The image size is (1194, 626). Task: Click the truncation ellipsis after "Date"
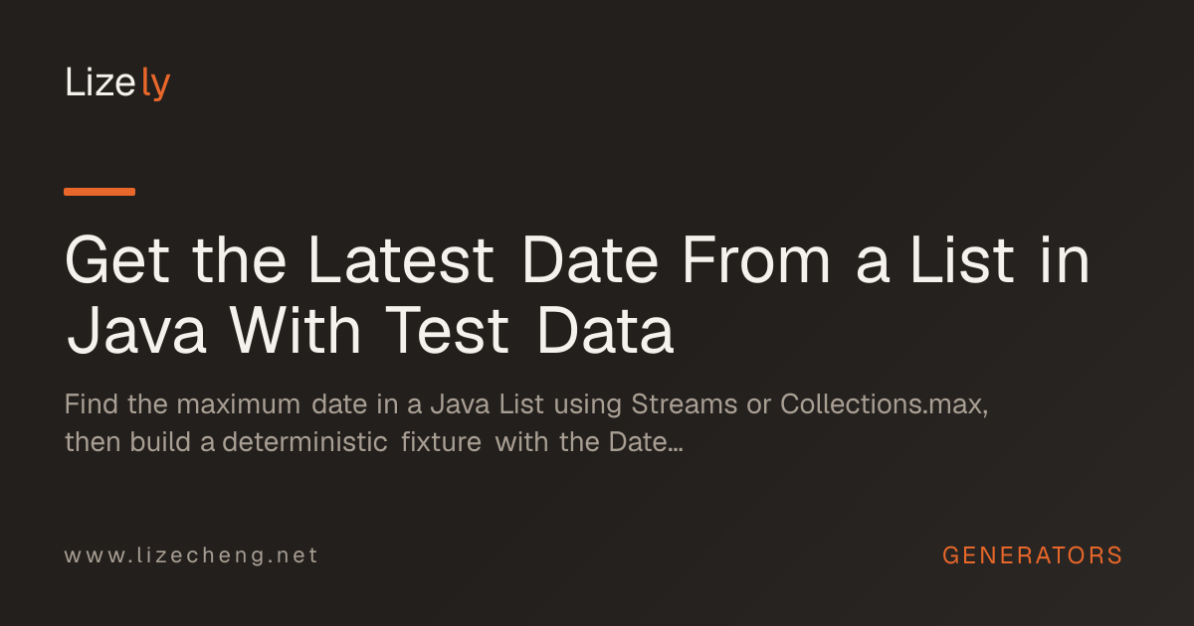[674, 447]
